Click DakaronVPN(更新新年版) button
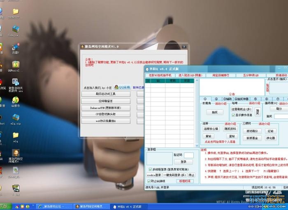288x210 pixels. click(106, 108)
